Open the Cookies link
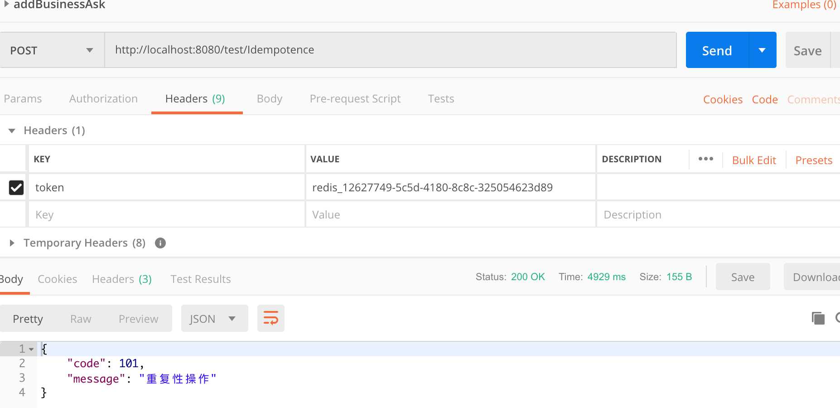The height and width of the screenshot is (408, 840). point(723,100)
